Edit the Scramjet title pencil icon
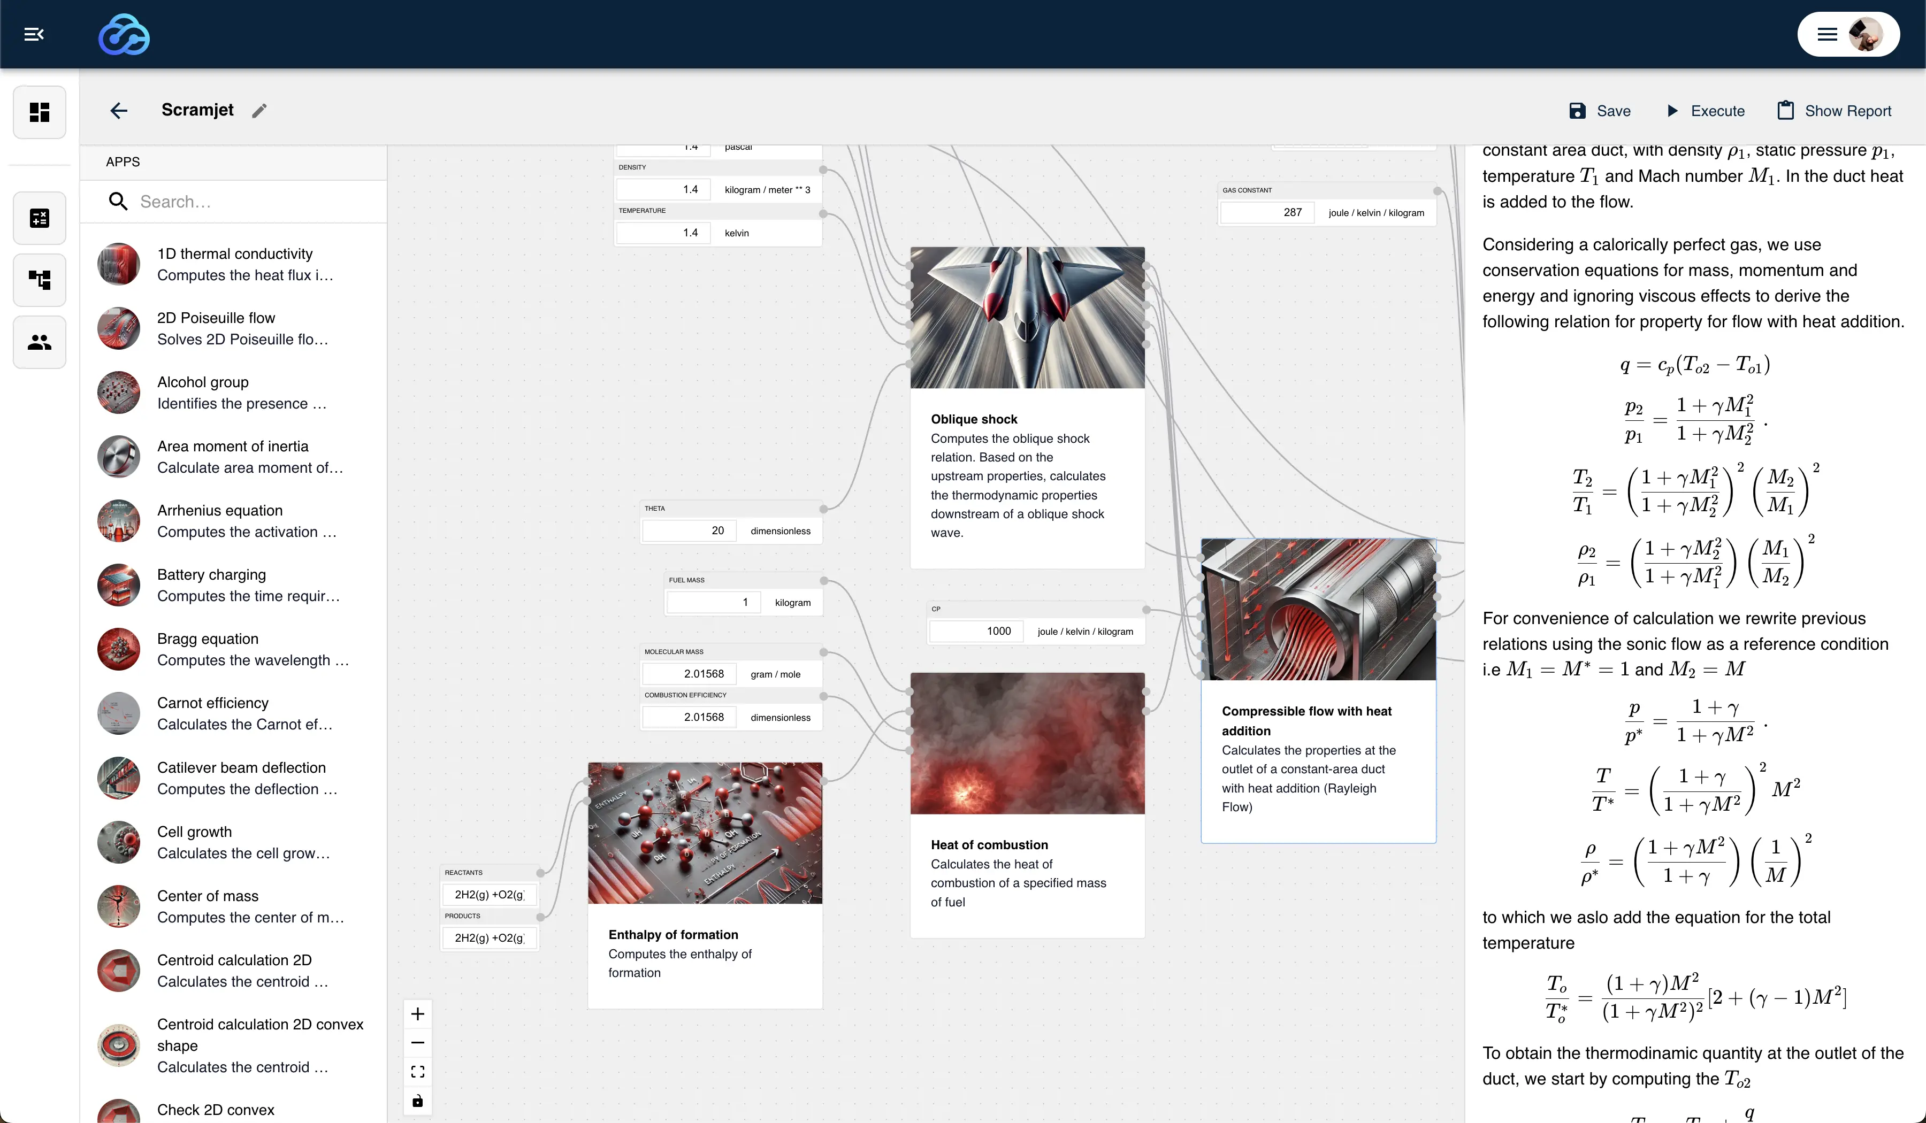The image size is (1926, 1123). click(x=260, y=111)
